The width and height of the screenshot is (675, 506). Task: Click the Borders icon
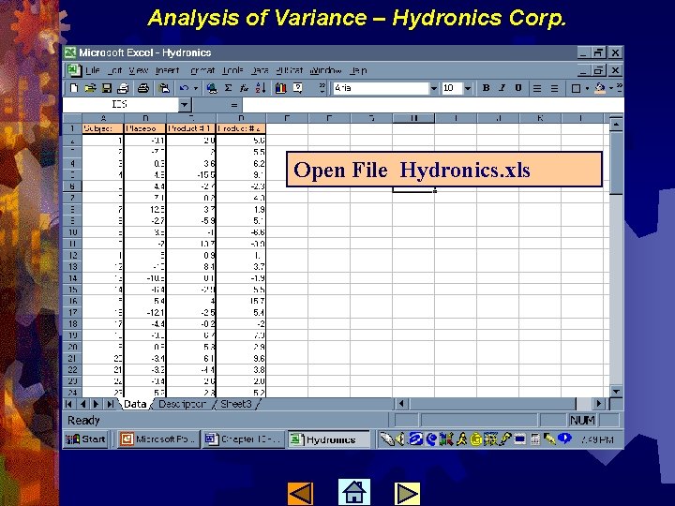pos(576,88)
